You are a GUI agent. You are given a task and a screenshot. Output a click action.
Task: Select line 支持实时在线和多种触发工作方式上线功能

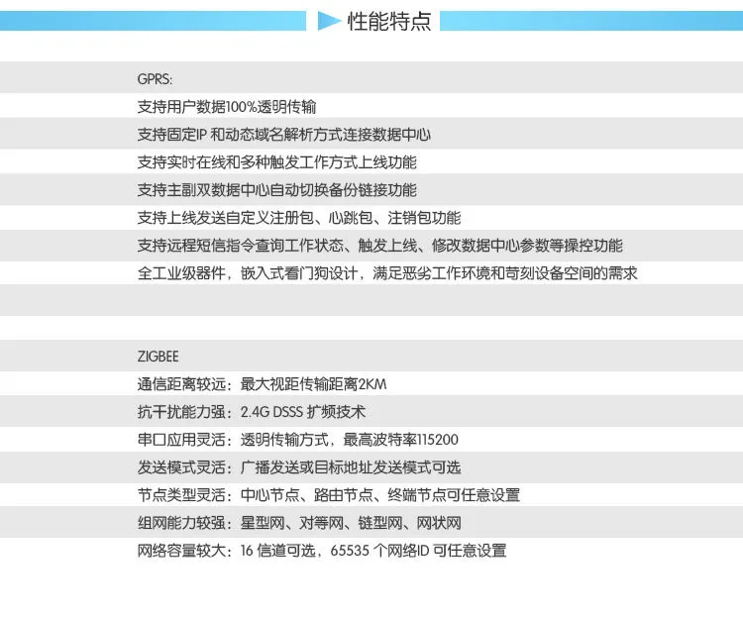276,162
